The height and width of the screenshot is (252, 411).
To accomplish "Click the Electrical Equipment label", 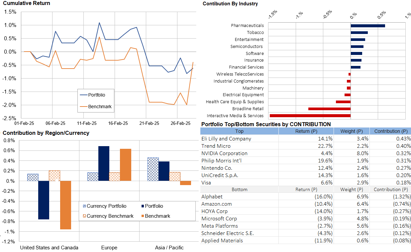I will 243,95.
